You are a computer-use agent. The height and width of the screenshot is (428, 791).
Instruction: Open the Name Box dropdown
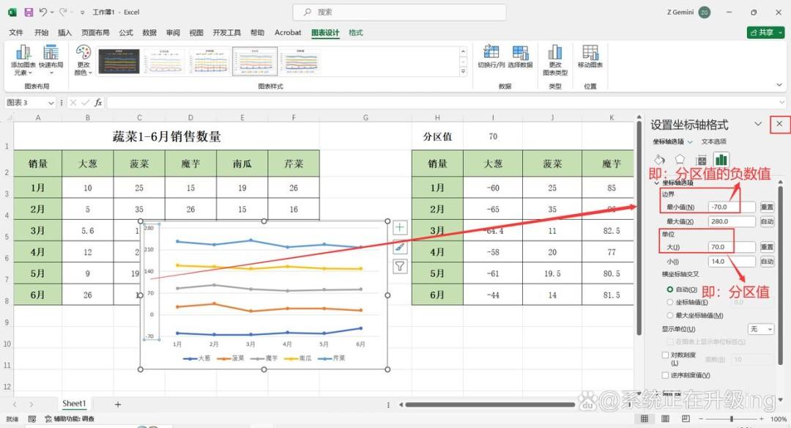[51, 103]
